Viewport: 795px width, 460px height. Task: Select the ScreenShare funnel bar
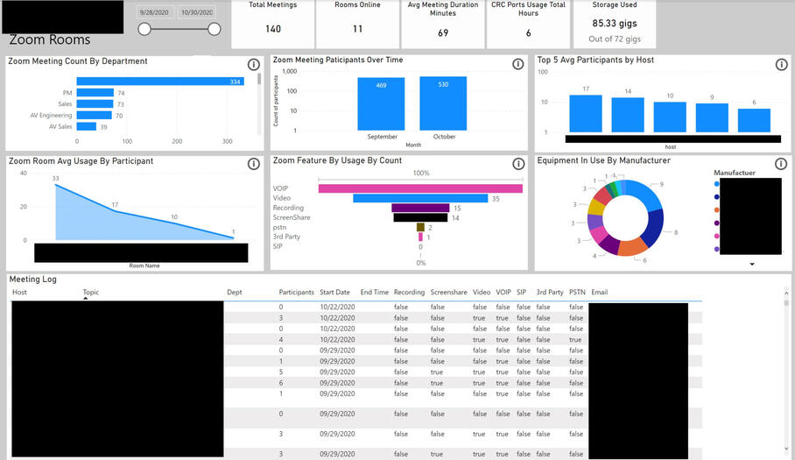[x=420, y=217]
